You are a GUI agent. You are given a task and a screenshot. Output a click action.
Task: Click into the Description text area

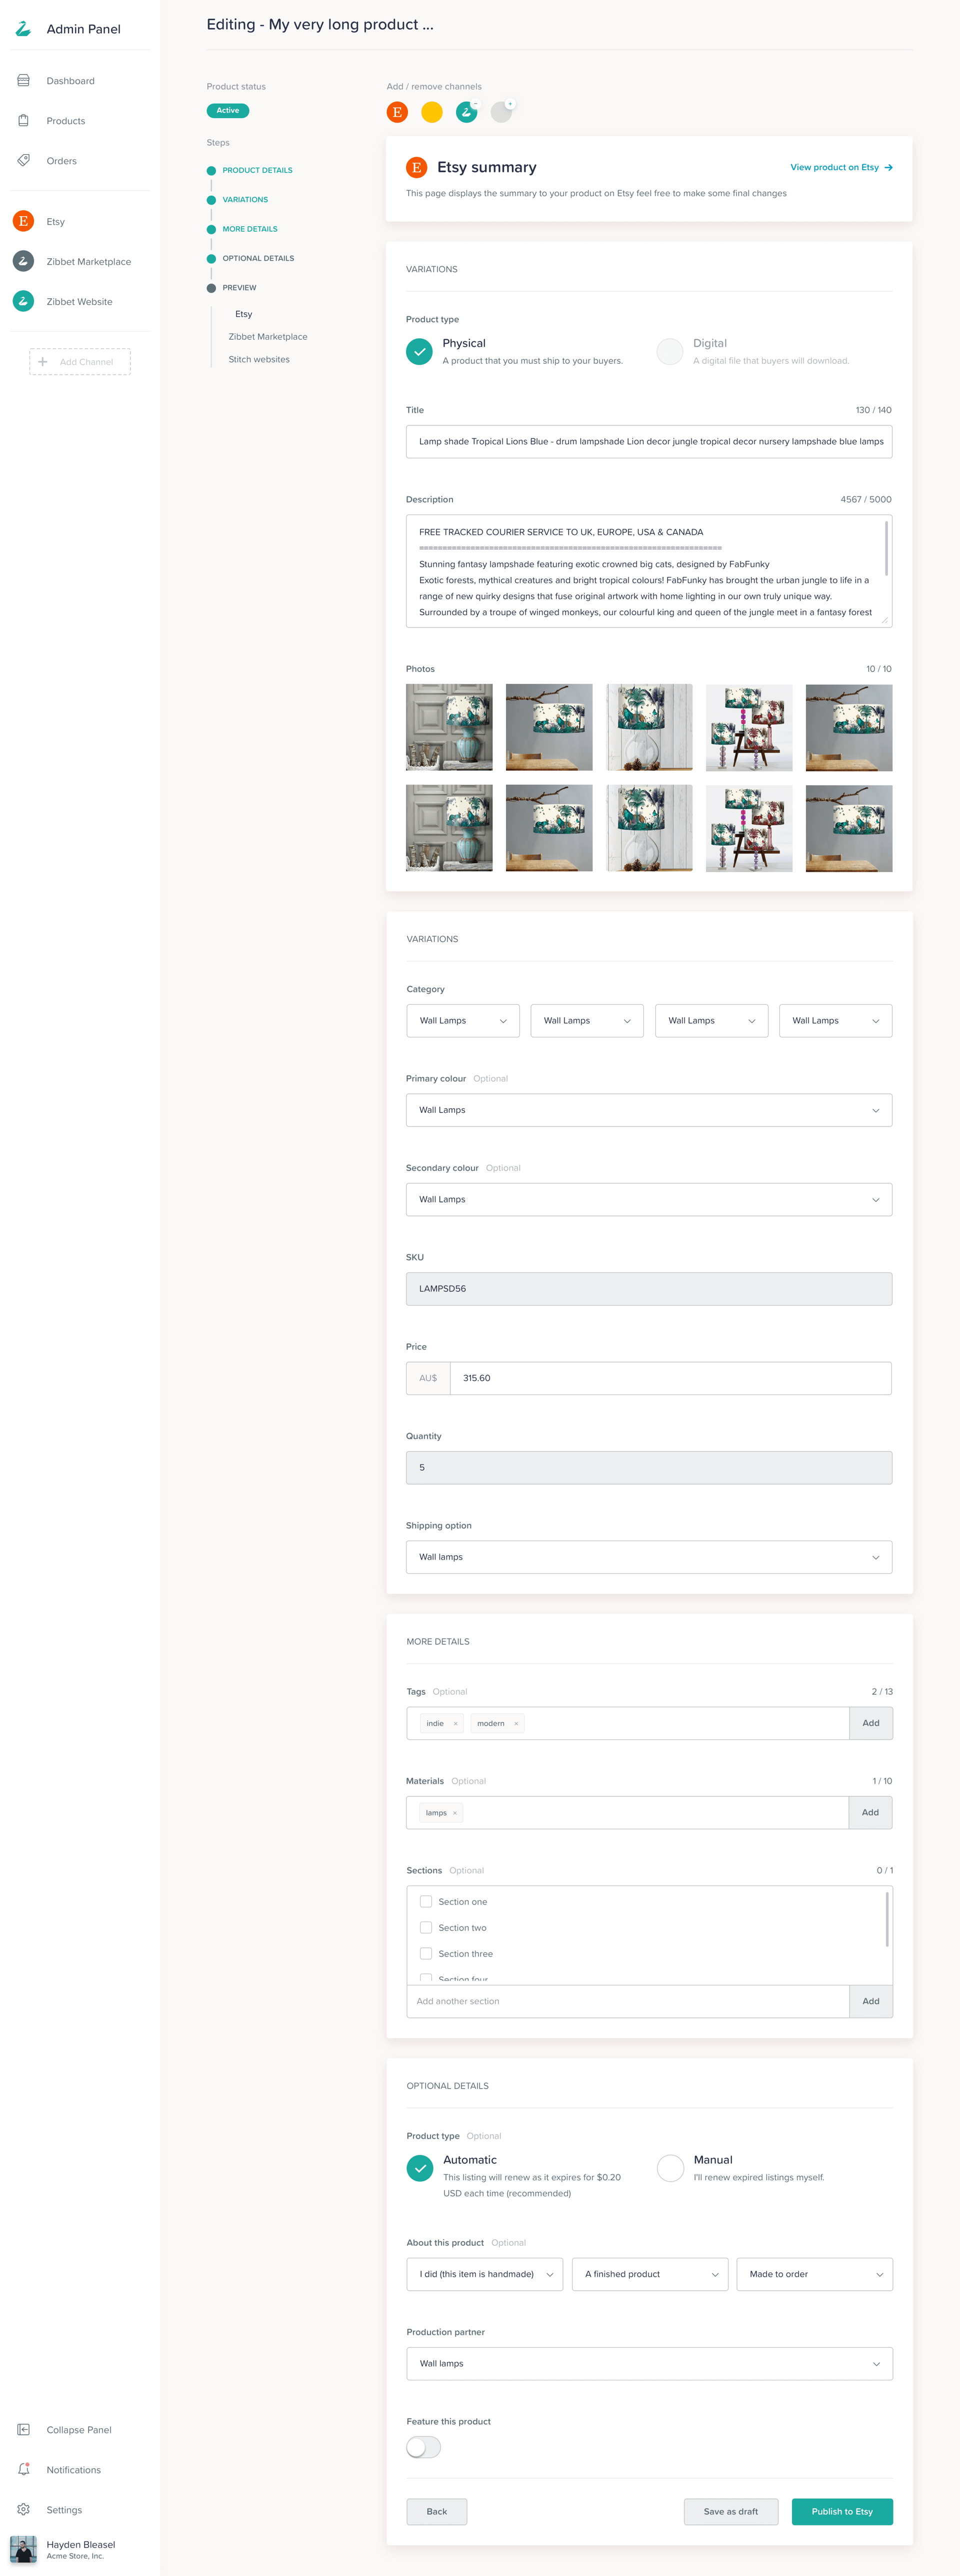tap(648, 571)
